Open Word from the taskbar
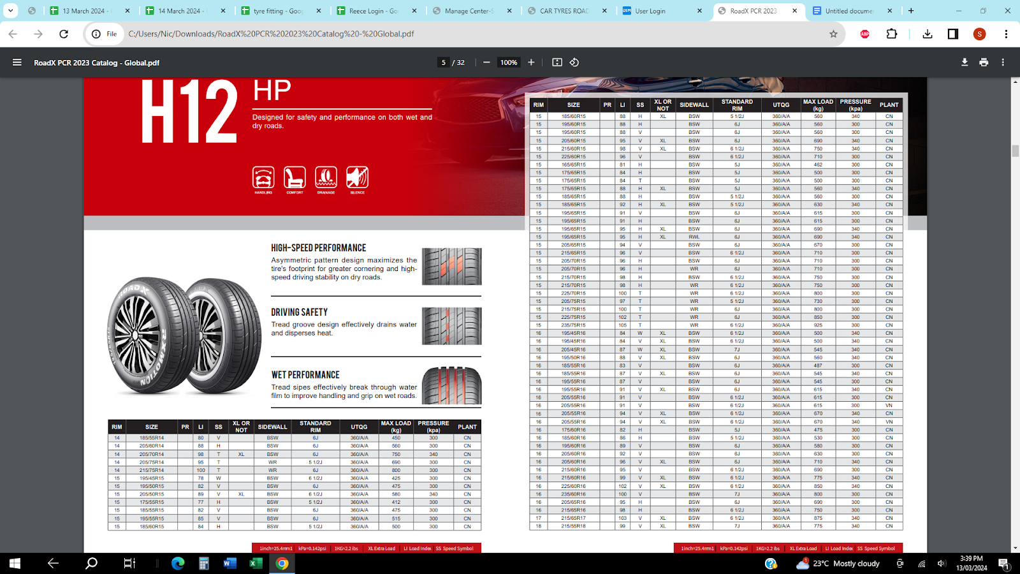Image resolution: width=1020 pixels, height=574 pixels. [x=230, y=563]
